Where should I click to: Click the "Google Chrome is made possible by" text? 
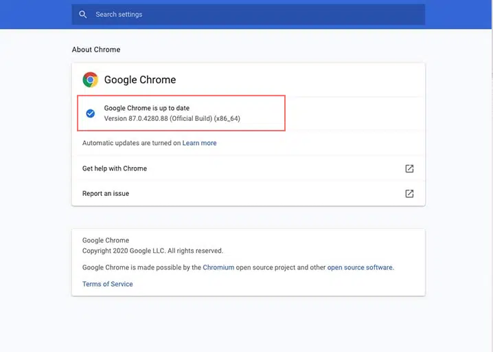coord(141,267)
